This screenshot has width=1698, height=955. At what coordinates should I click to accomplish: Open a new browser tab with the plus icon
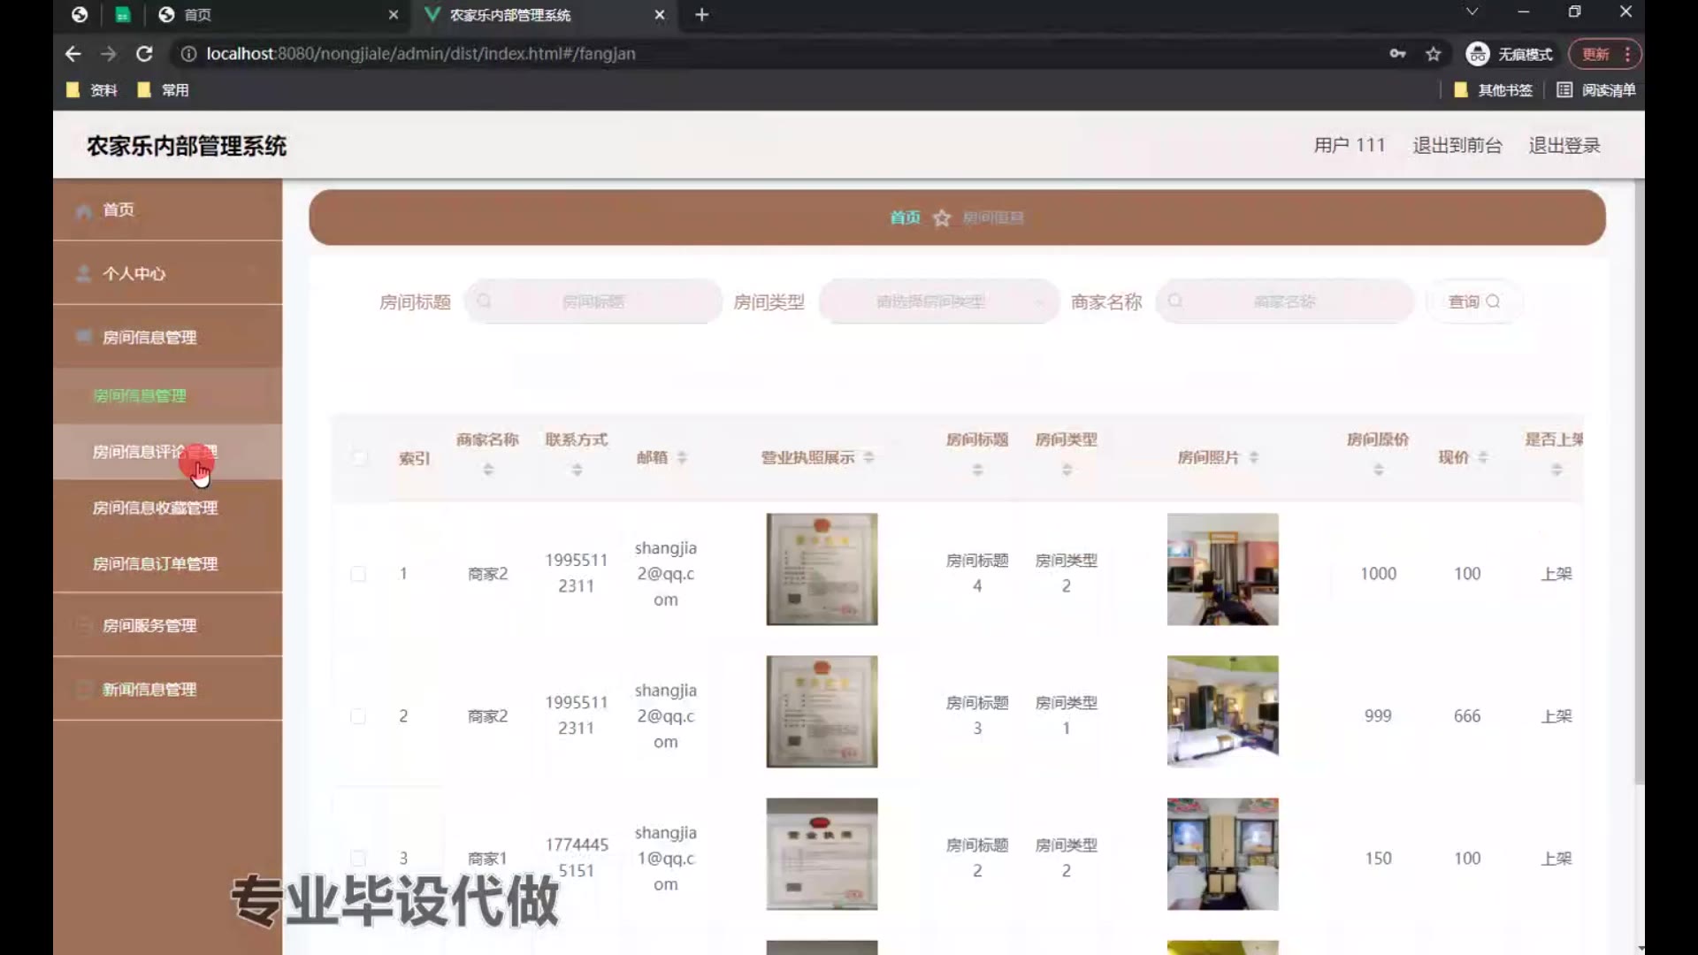[x=701, y=15]
